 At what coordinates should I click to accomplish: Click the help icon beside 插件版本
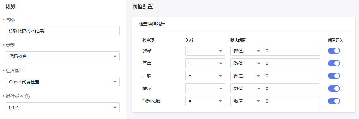[x=27, y=96]
